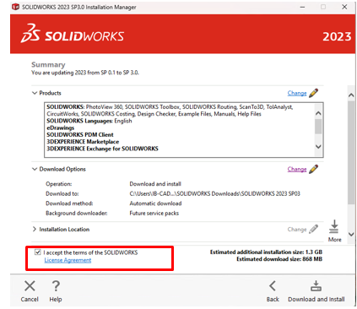357x309 pixels.
Task: Click the summary panel scrollbar down arrow
Action: (351, 234)
